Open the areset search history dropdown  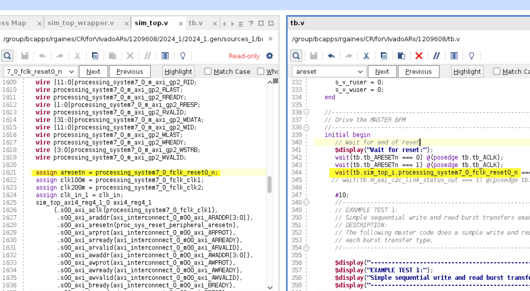click(360, 72)
